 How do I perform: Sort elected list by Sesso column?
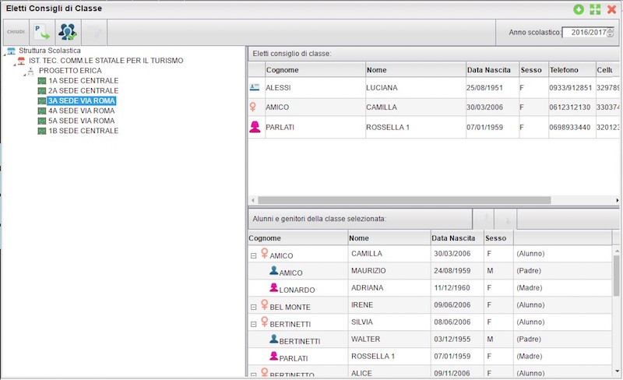534,69
